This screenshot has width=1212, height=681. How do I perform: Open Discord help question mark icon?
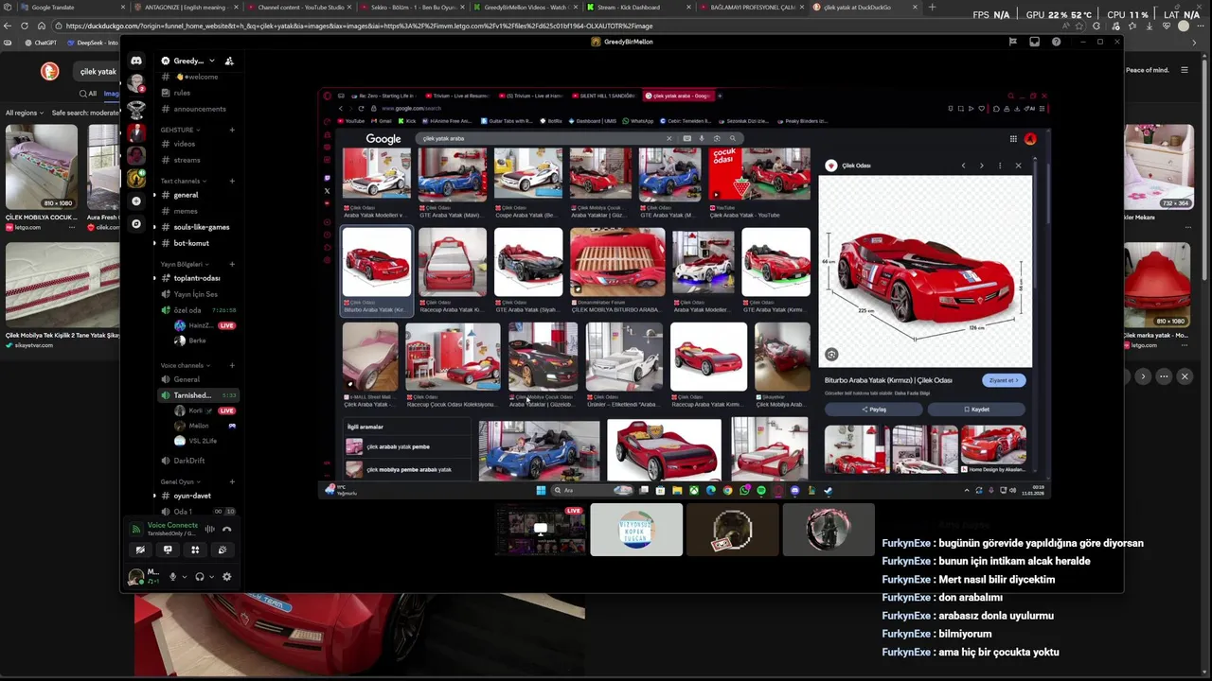pos(1056,42)
